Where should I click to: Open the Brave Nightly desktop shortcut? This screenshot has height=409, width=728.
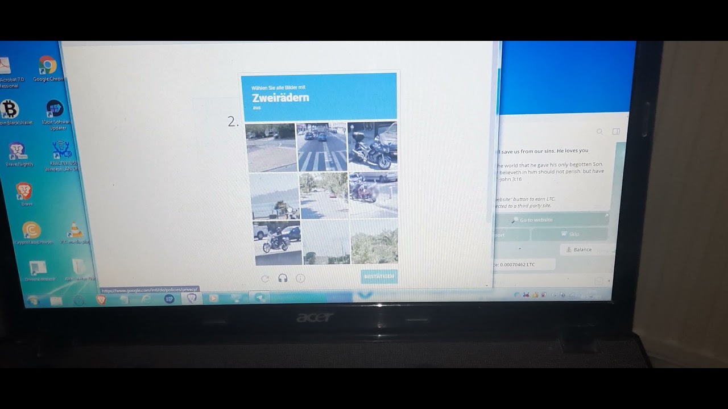(x=19, y=154)
